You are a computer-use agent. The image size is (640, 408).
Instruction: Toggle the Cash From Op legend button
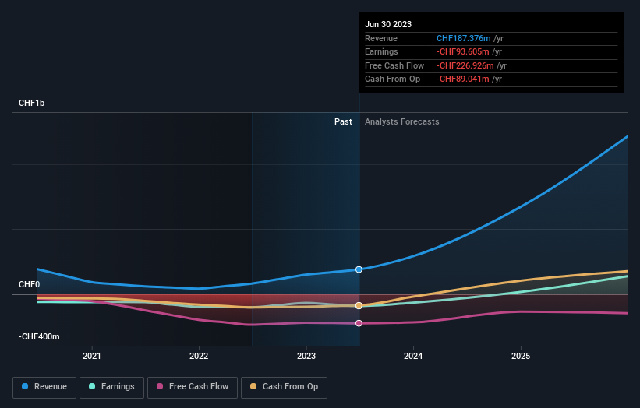(284, 387)
